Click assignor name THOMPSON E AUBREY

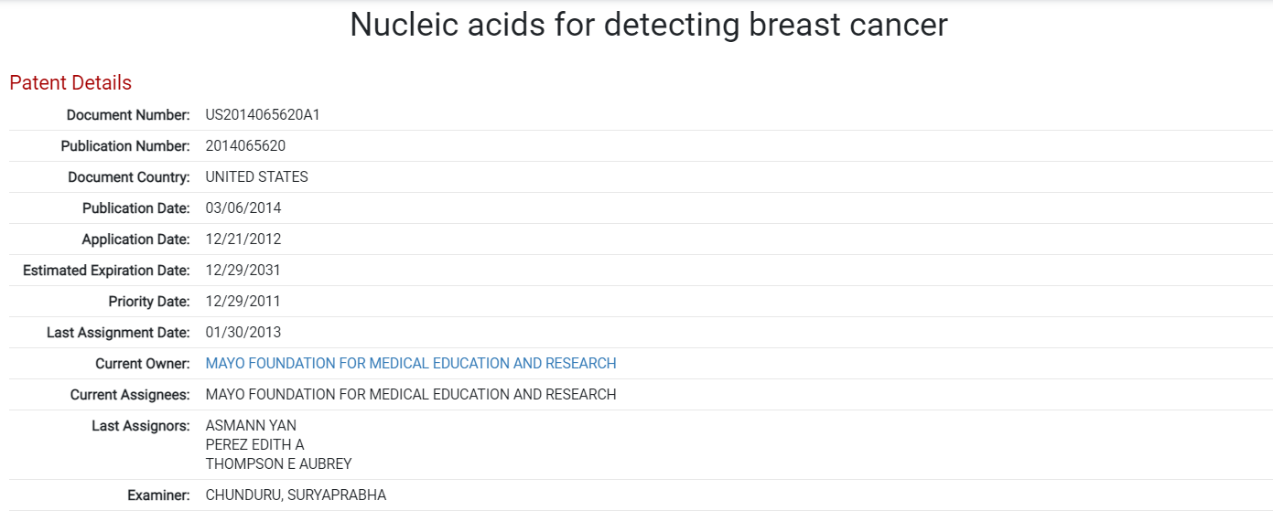click(x=278, y=464)
